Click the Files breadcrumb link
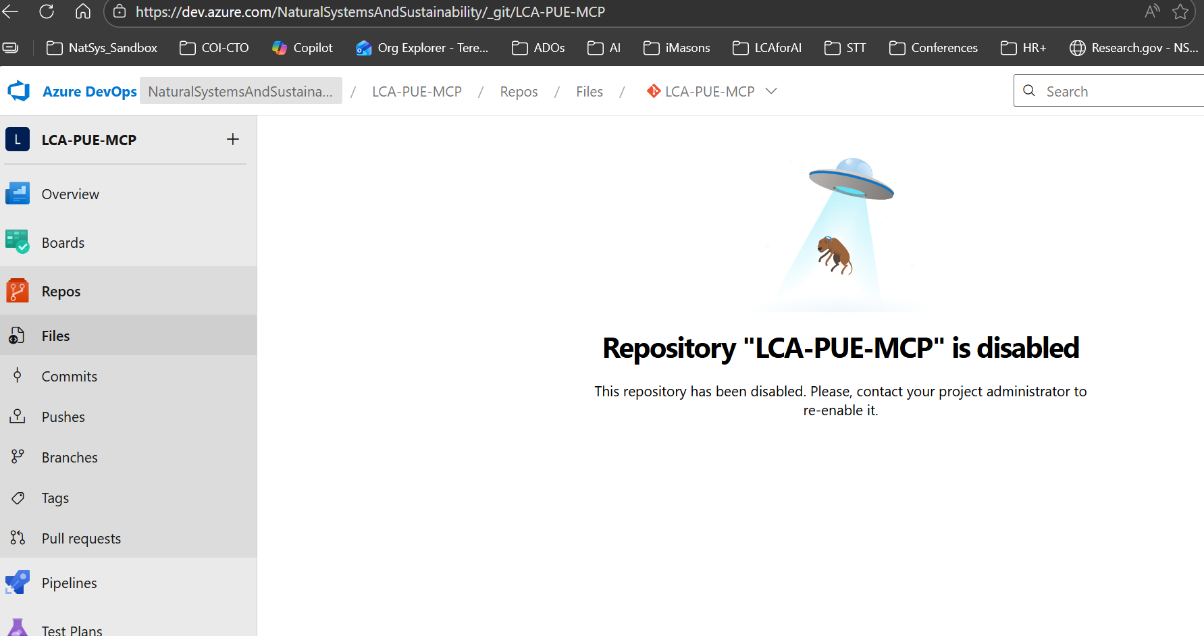This screenshot has width=1204, height=636. coord(590,92)
